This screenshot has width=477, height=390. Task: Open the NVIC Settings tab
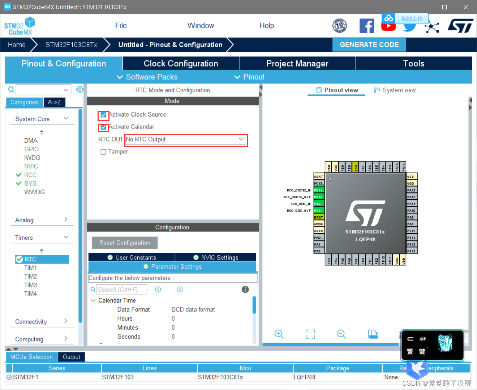pyautogui.click(x=216, y=257)
